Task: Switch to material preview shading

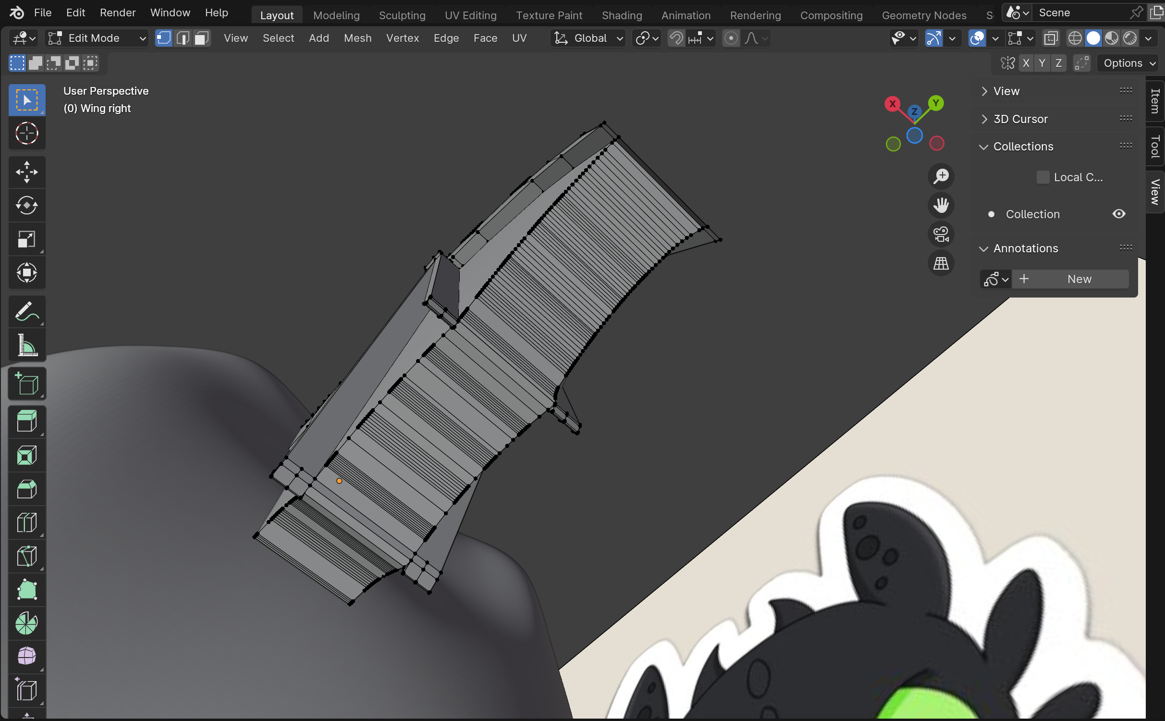Action: (1112, 38)
